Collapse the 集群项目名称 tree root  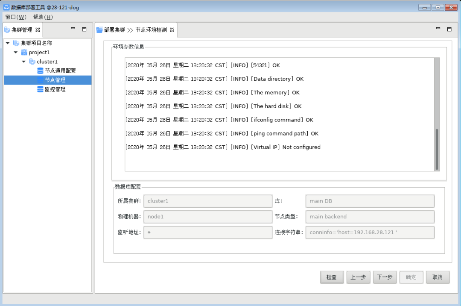point(8,43)
